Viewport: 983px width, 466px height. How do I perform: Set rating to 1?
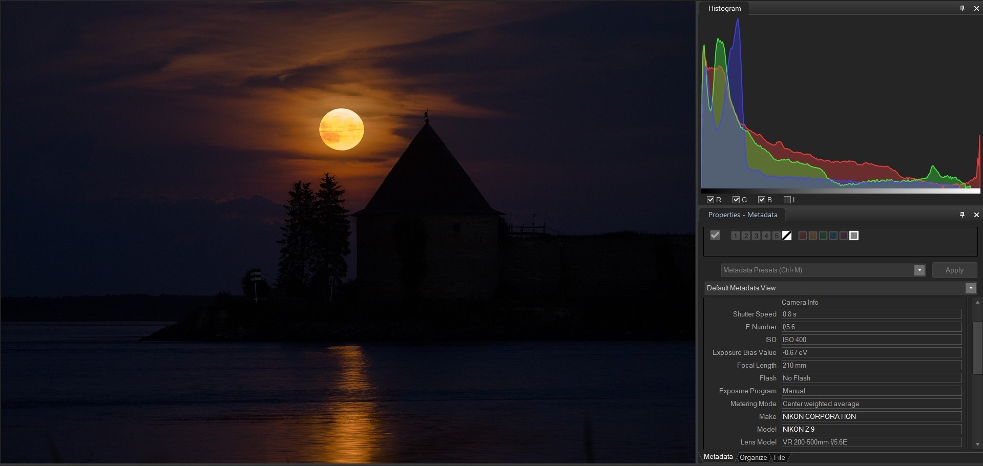tap(736, 236)
